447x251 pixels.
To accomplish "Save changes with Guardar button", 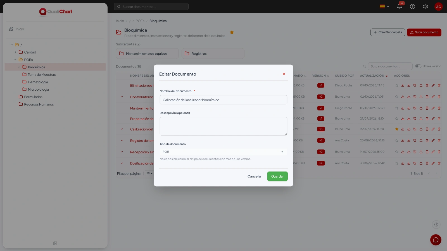I will [277, 176].
